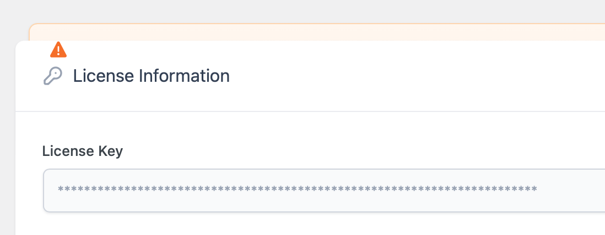Click the white header area of the license card
605x235 pixels.
coord(386,76)
